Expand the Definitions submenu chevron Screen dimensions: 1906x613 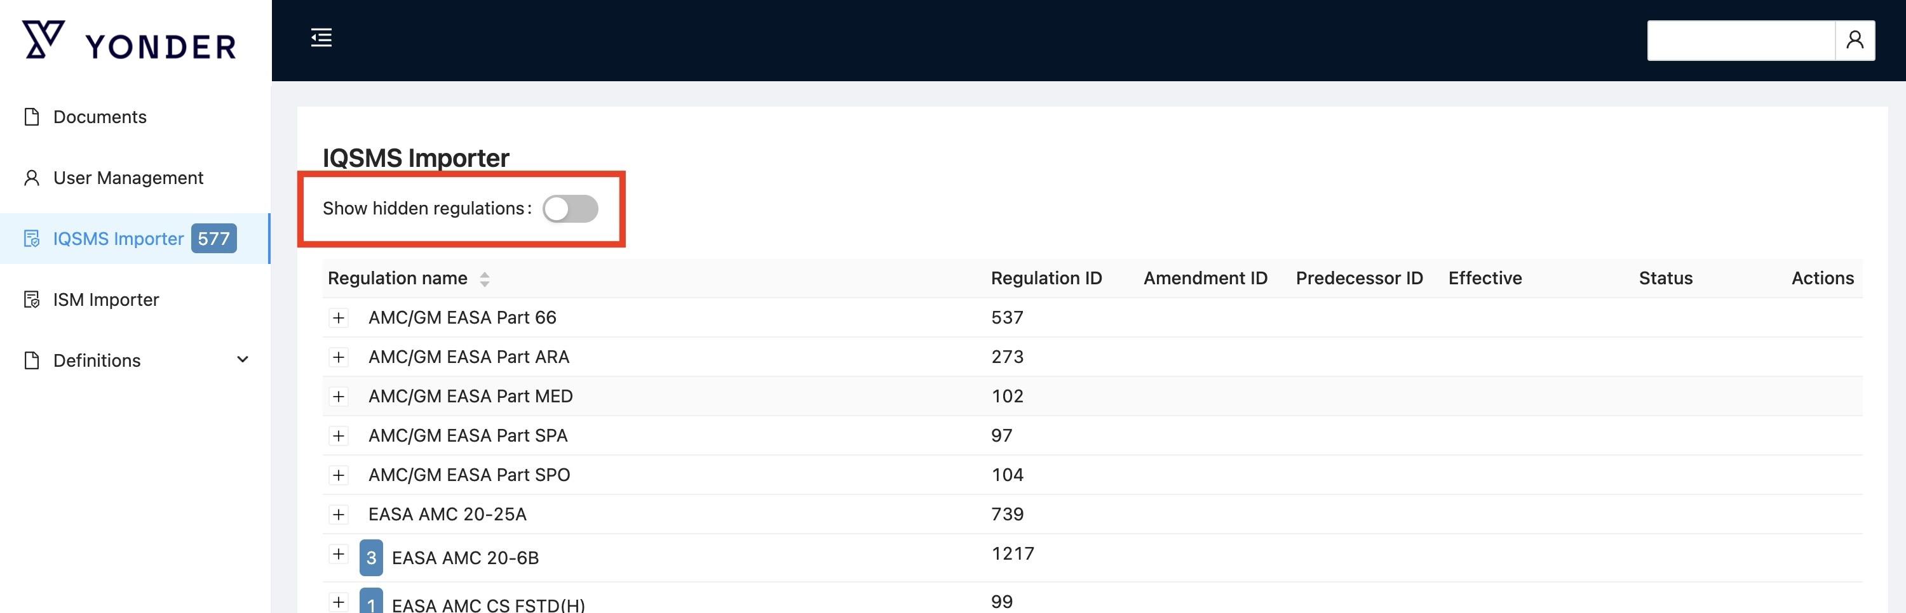tap(242, 360)
